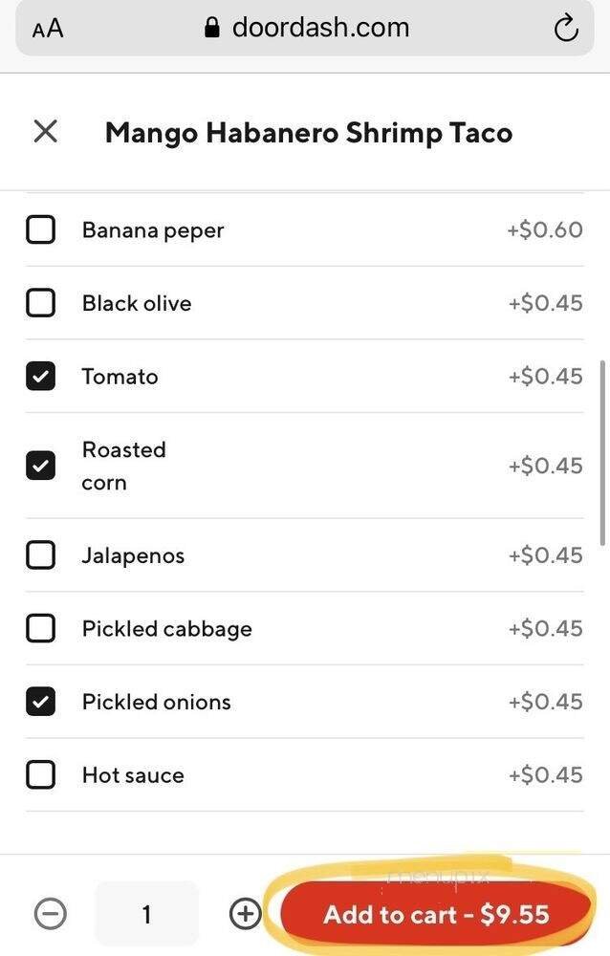Enable the Pickled cabbage topping

point(41,628)
